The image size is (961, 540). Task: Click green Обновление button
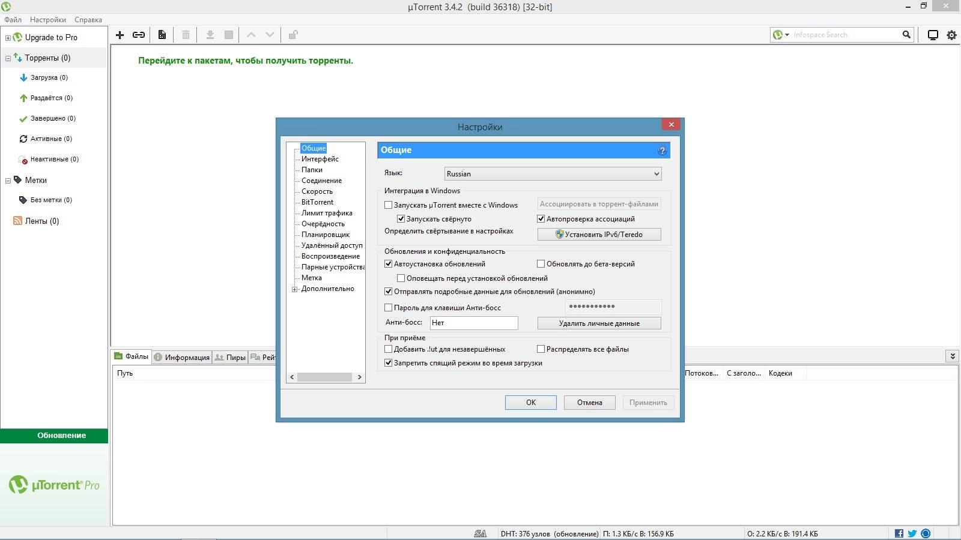54,436
